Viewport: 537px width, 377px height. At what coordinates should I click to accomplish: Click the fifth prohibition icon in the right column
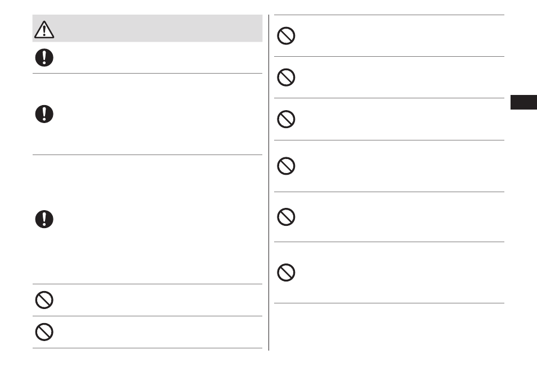(x=286, y=217)
